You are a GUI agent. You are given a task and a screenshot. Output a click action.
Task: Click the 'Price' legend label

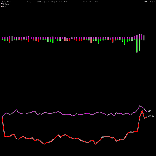coord(5,7)
